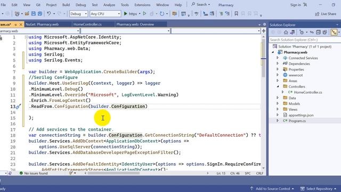
Task: Click the Uncomment selected lines icon
Action: tap(228, 14)
